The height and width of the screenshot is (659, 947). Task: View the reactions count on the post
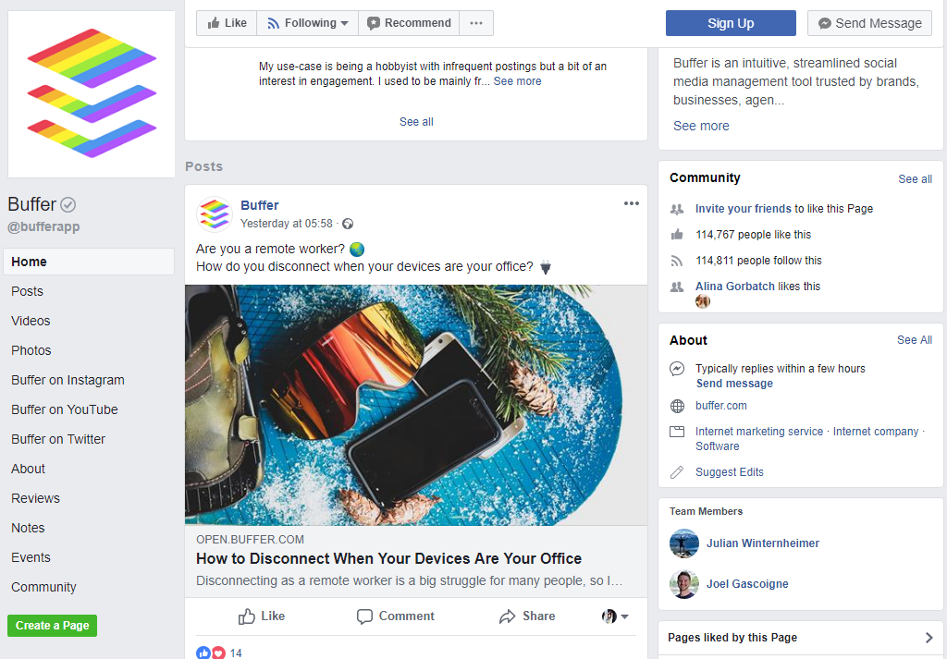(236, 653)
